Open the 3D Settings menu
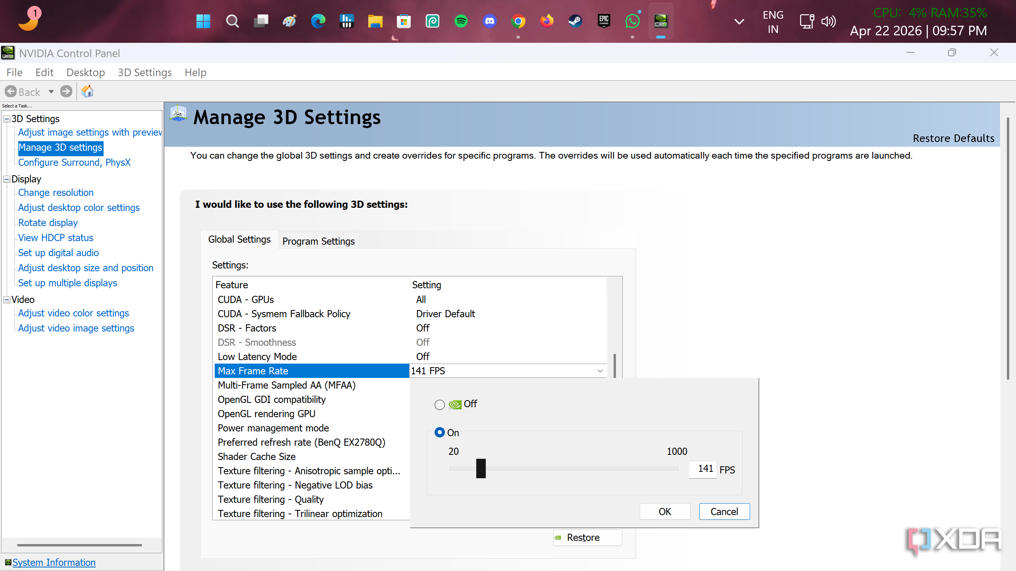The height and width of the screenshot is (571, 1016). click(144, 73)
